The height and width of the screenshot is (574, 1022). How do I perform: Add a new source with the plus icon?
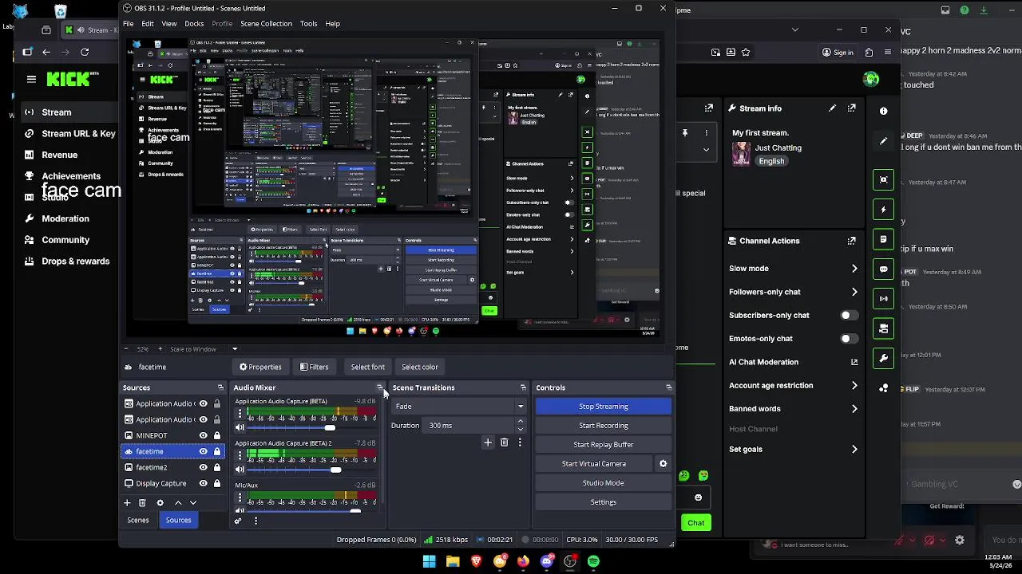(x=126, y=503)
